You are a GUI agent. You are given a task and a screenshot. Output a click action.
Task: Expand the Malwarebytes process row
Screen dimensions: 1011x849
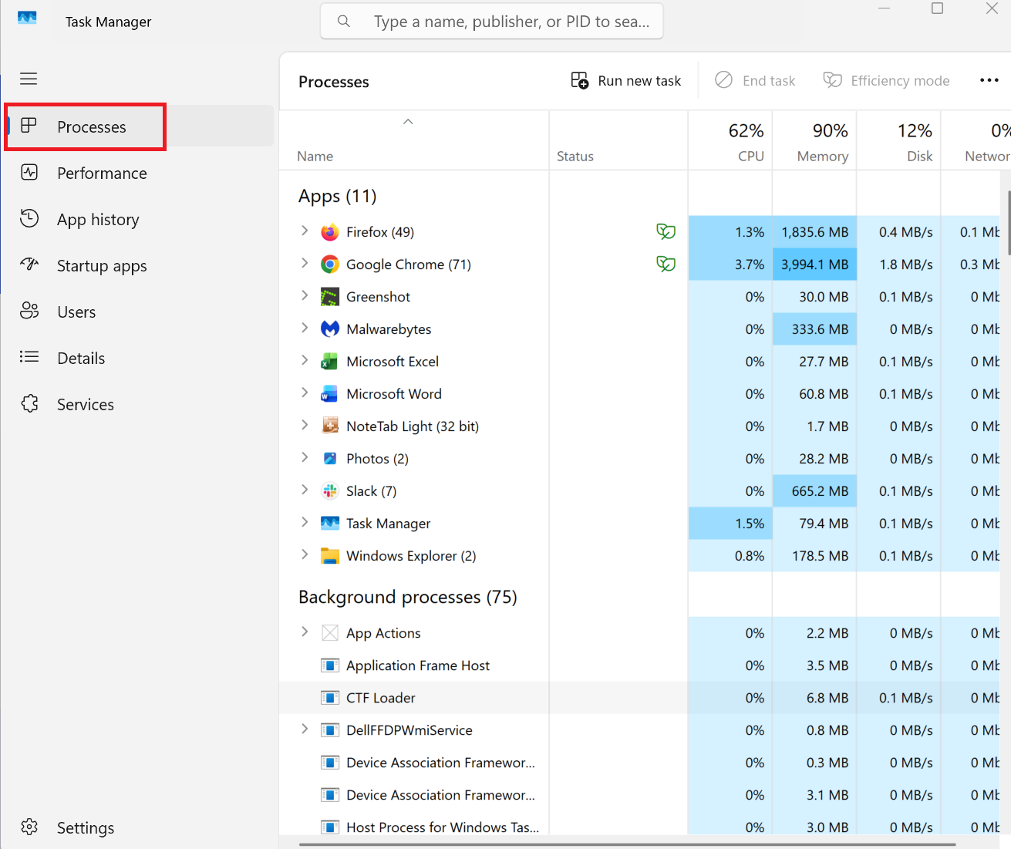[305, 328]
